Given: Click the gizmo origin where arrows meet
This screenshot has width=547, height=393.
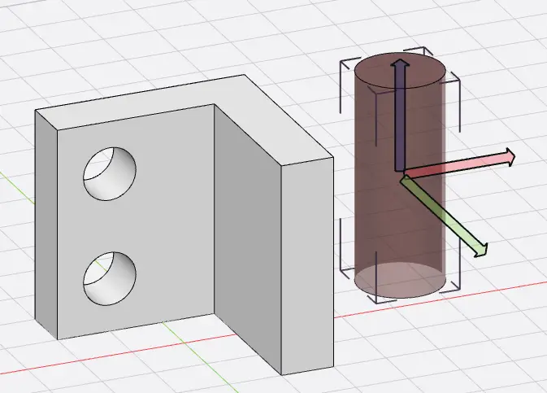Looking at the screenshot, I should pos(400,173).
